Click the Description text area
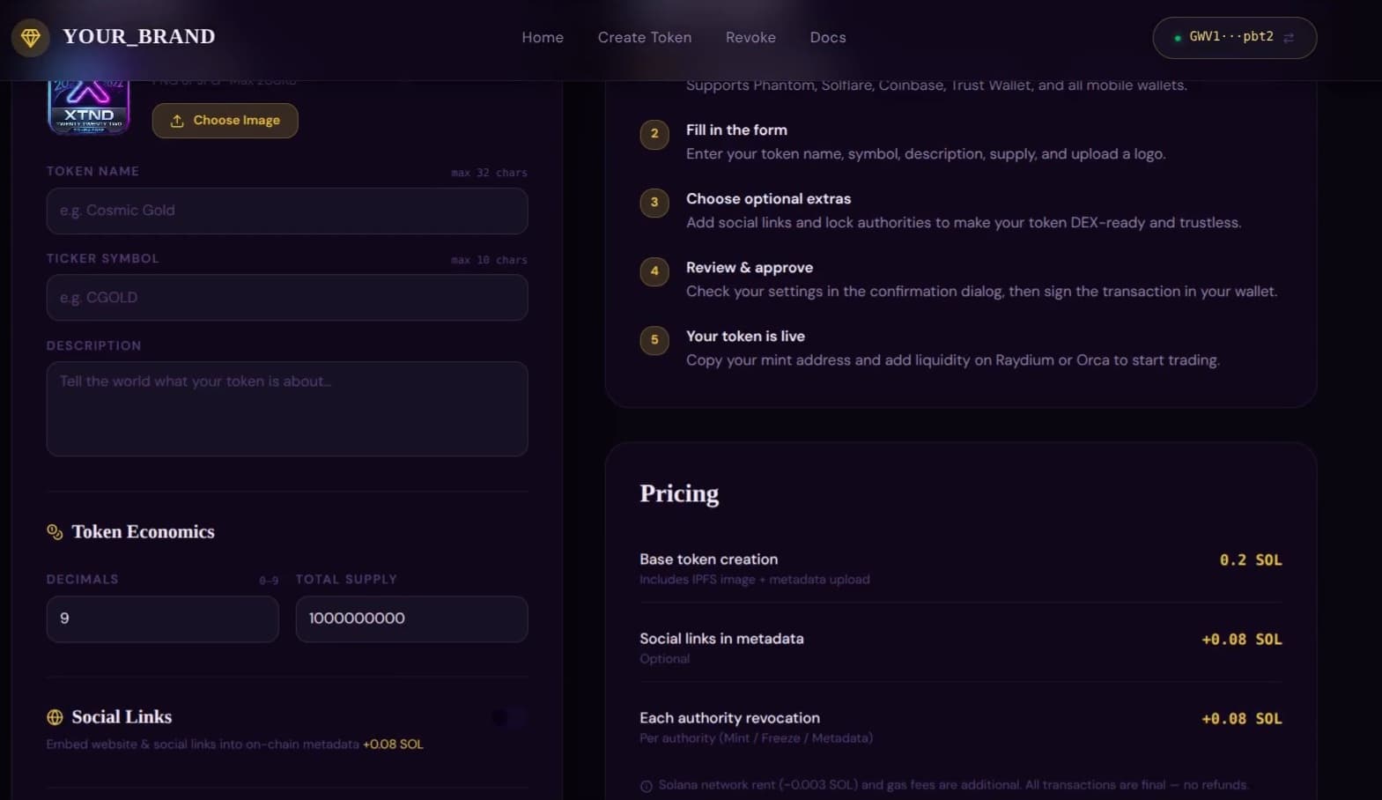1382x800 pixels. coord(286,408)
